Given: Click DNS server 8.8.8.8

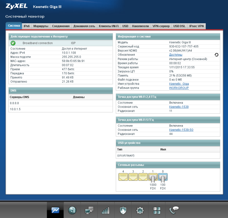Looking at the screenshot, I should (x=15, y=103).
